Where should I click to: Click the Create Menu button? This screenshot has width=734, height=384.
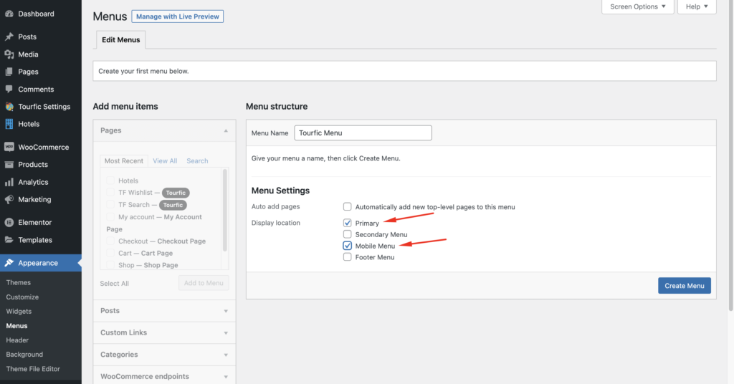pos(685,286)
